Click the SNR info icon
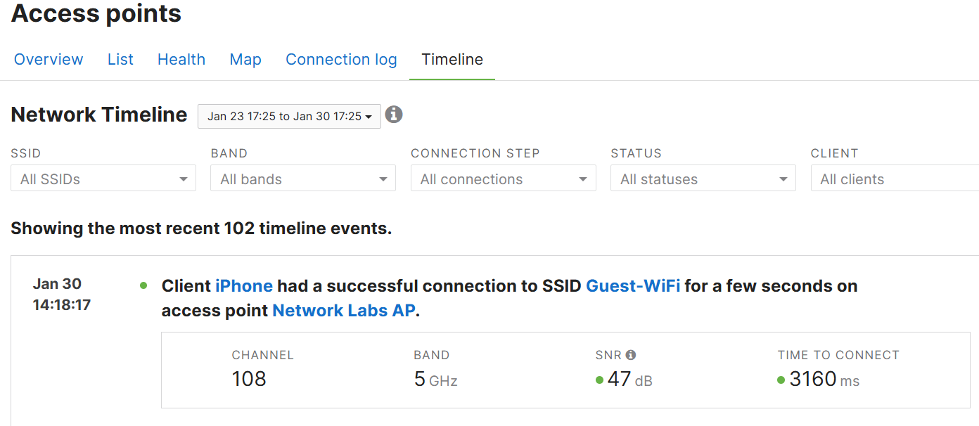The width and height of the screenshot is (979, 426). coord(631,355)
